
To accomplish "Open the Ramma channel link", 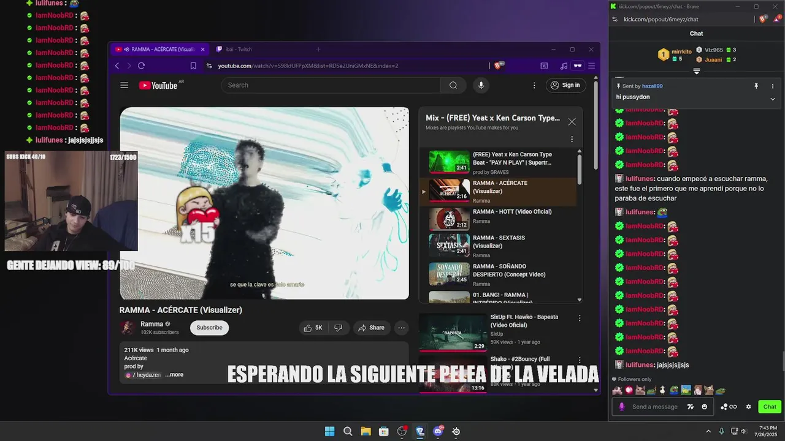I will coord(151,324).
